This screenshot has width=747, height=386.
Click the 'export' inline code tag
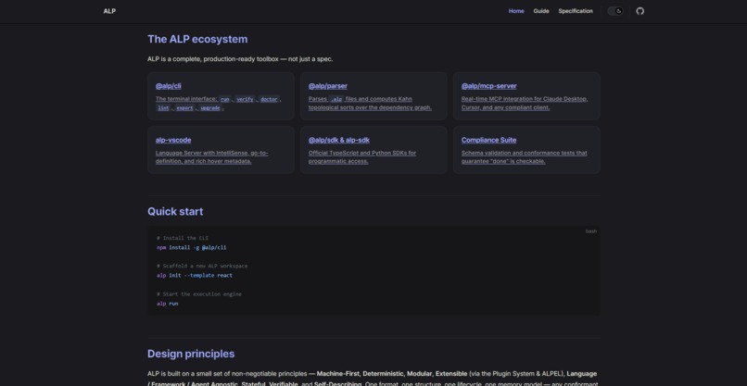(x=184, y=108)
